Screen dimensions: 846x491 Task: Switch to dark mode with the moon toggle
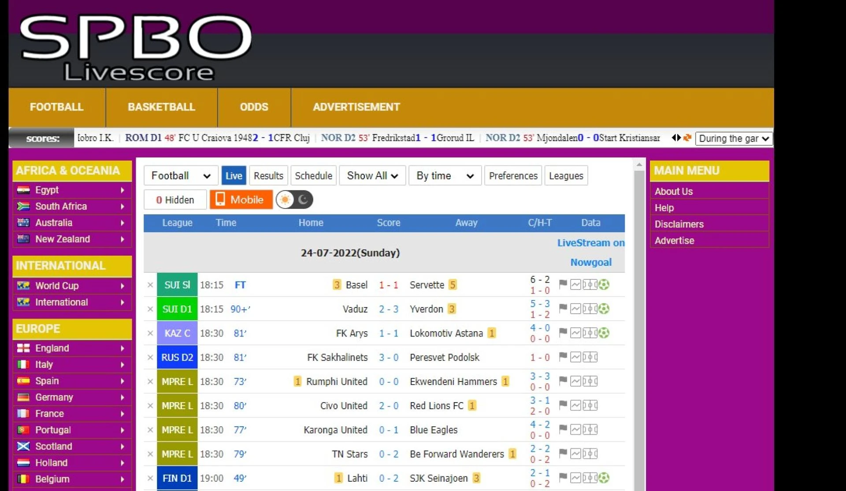[304, 199]
